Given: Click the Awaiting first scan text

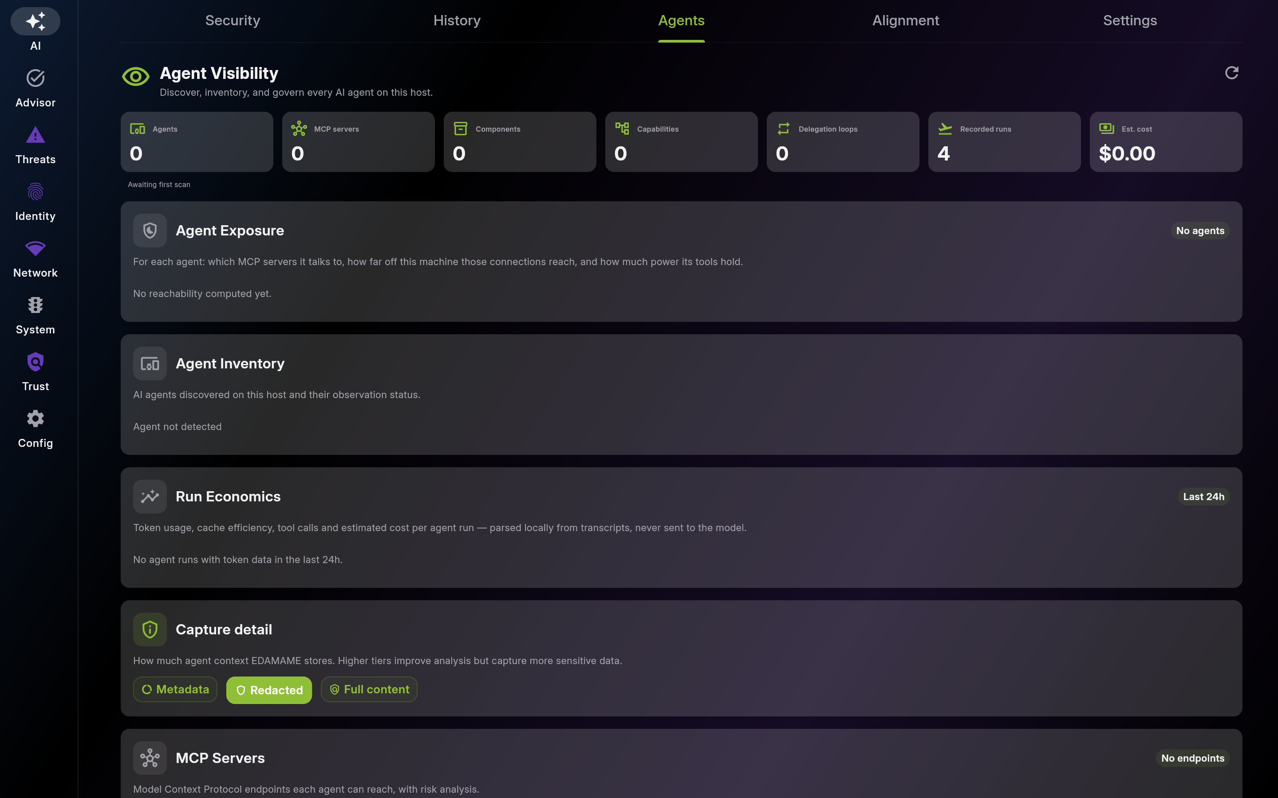Looking at the screenshot, I should [159, 185].
